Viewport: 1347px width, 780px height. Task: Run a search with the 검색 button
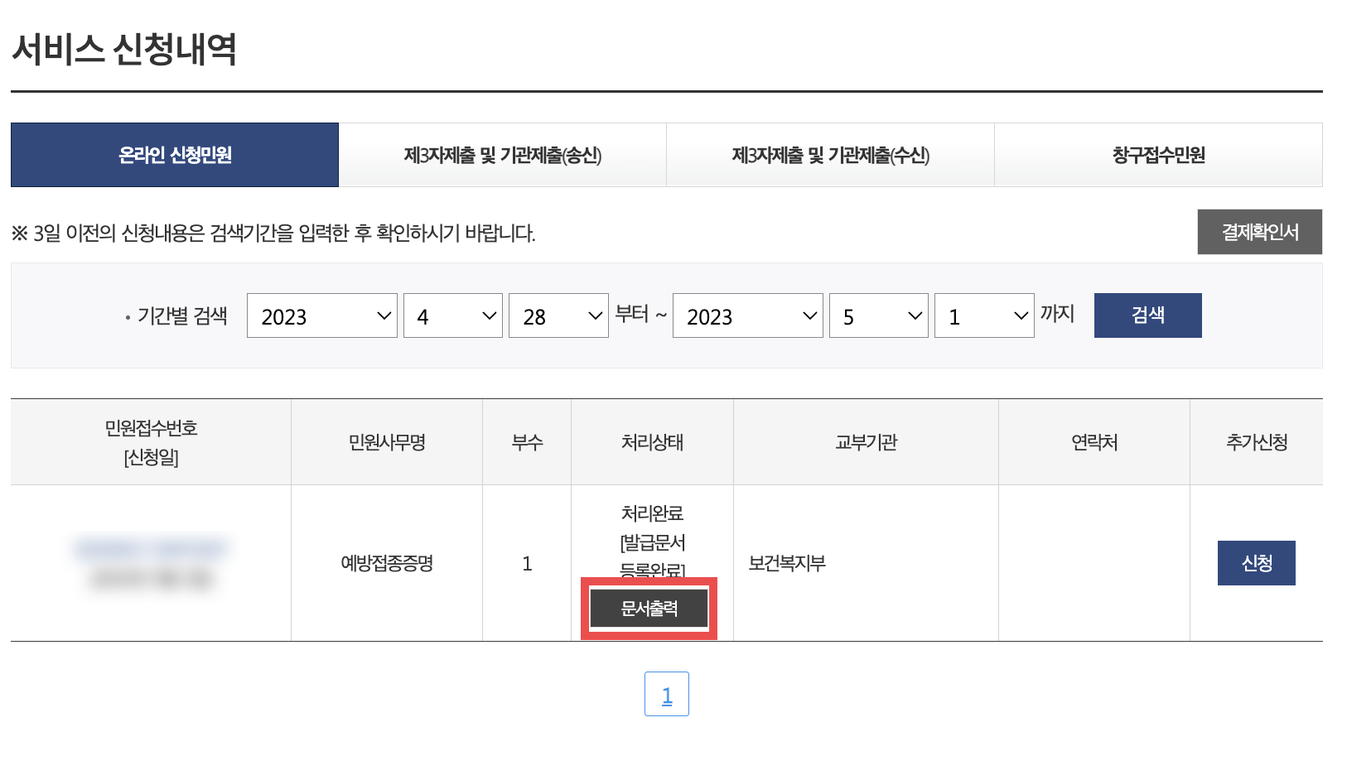click(x=1147, y=315)
